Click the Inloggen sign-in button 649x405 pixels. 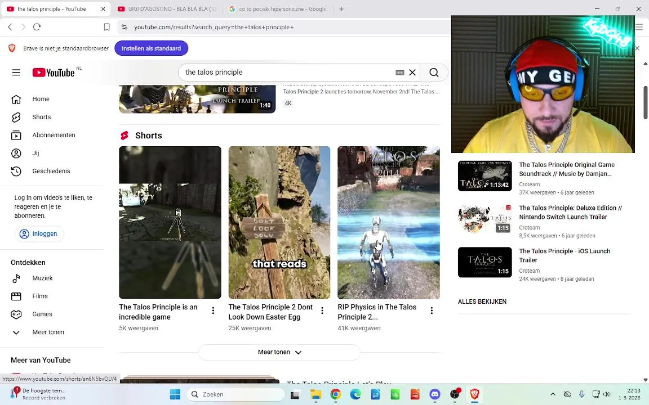39,234
